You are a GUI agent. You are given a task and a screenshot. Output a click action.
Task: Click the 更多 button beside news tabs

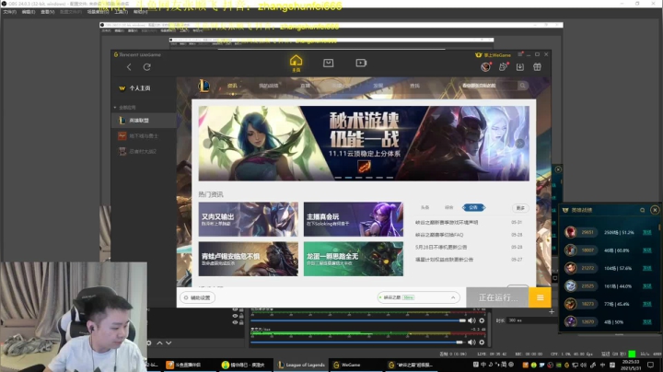(520, 208)
